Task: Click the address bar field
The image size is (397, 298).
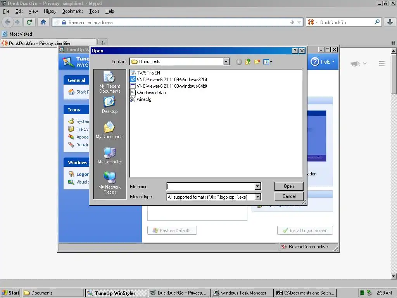Action: (x=177, y=22)
